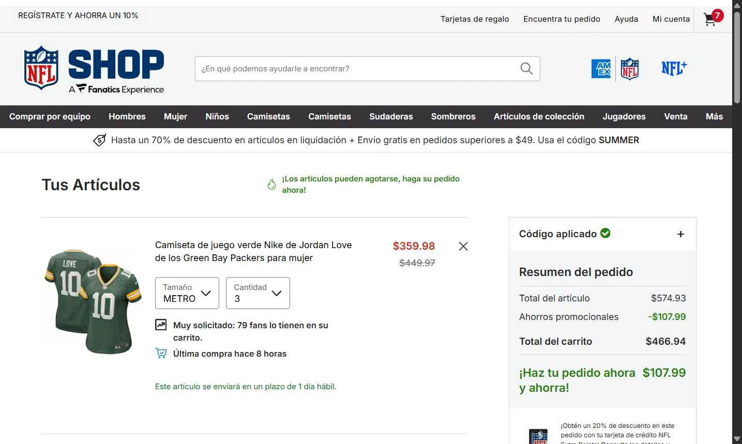Expand the 'Código aplicado' section with plus

tap(680, 234)
